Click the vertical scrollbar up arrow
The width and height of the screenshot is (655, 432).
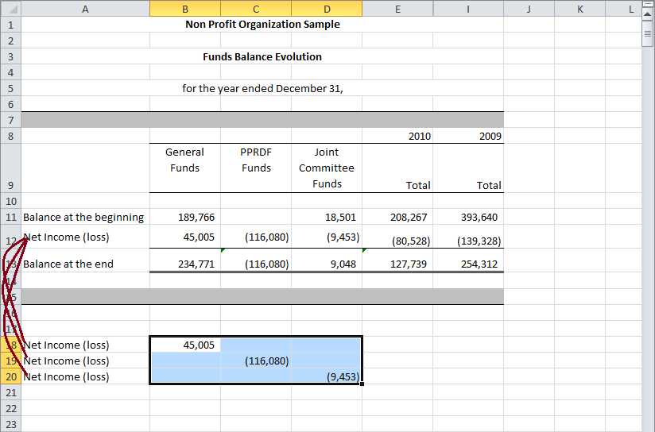pyautogui.click(x=647, y=14)
